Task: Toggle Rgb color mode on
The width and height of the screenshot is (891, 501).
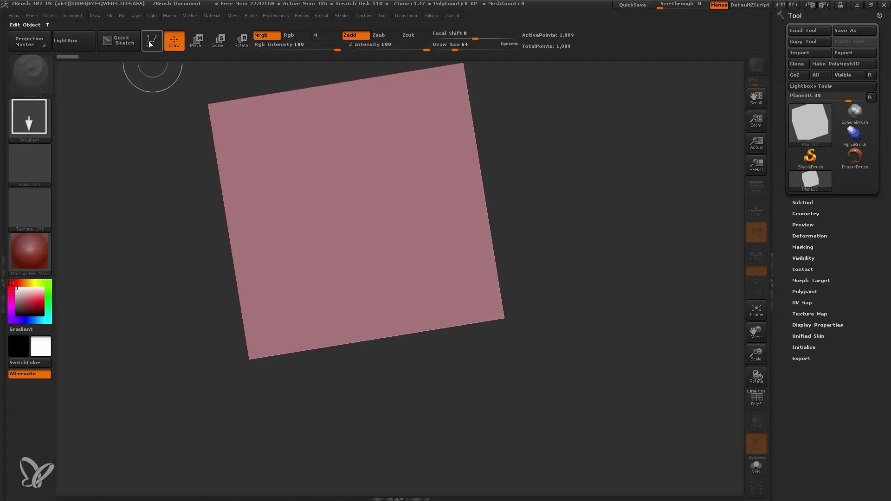Action: [x=288, y=35]
